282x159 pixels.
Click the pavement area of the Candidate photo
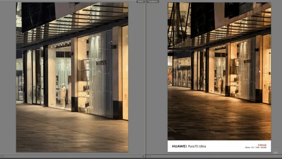click(x=219, y=115)
